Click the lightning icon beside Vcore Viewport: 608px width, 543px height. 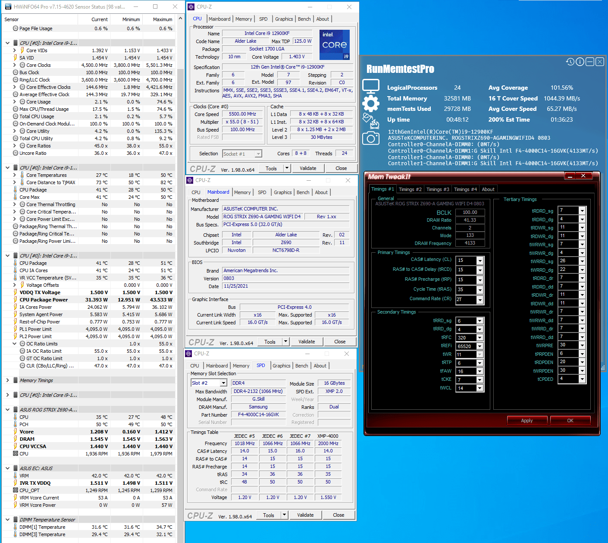16,432
